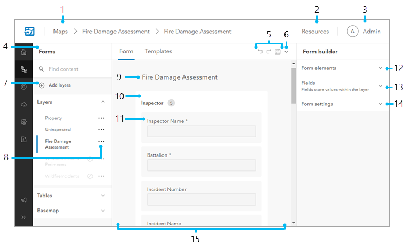Expand the Form elements section

(380, 68)
